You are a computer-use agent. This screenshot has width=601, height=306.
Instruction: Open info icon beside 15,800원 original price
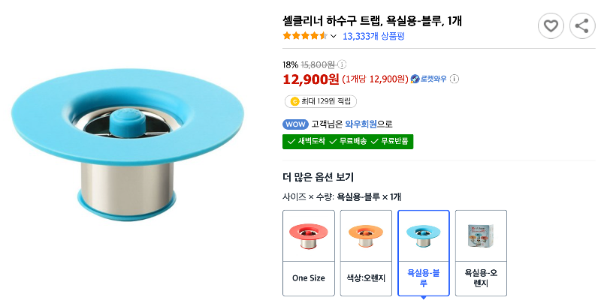[x=342, y=64]
